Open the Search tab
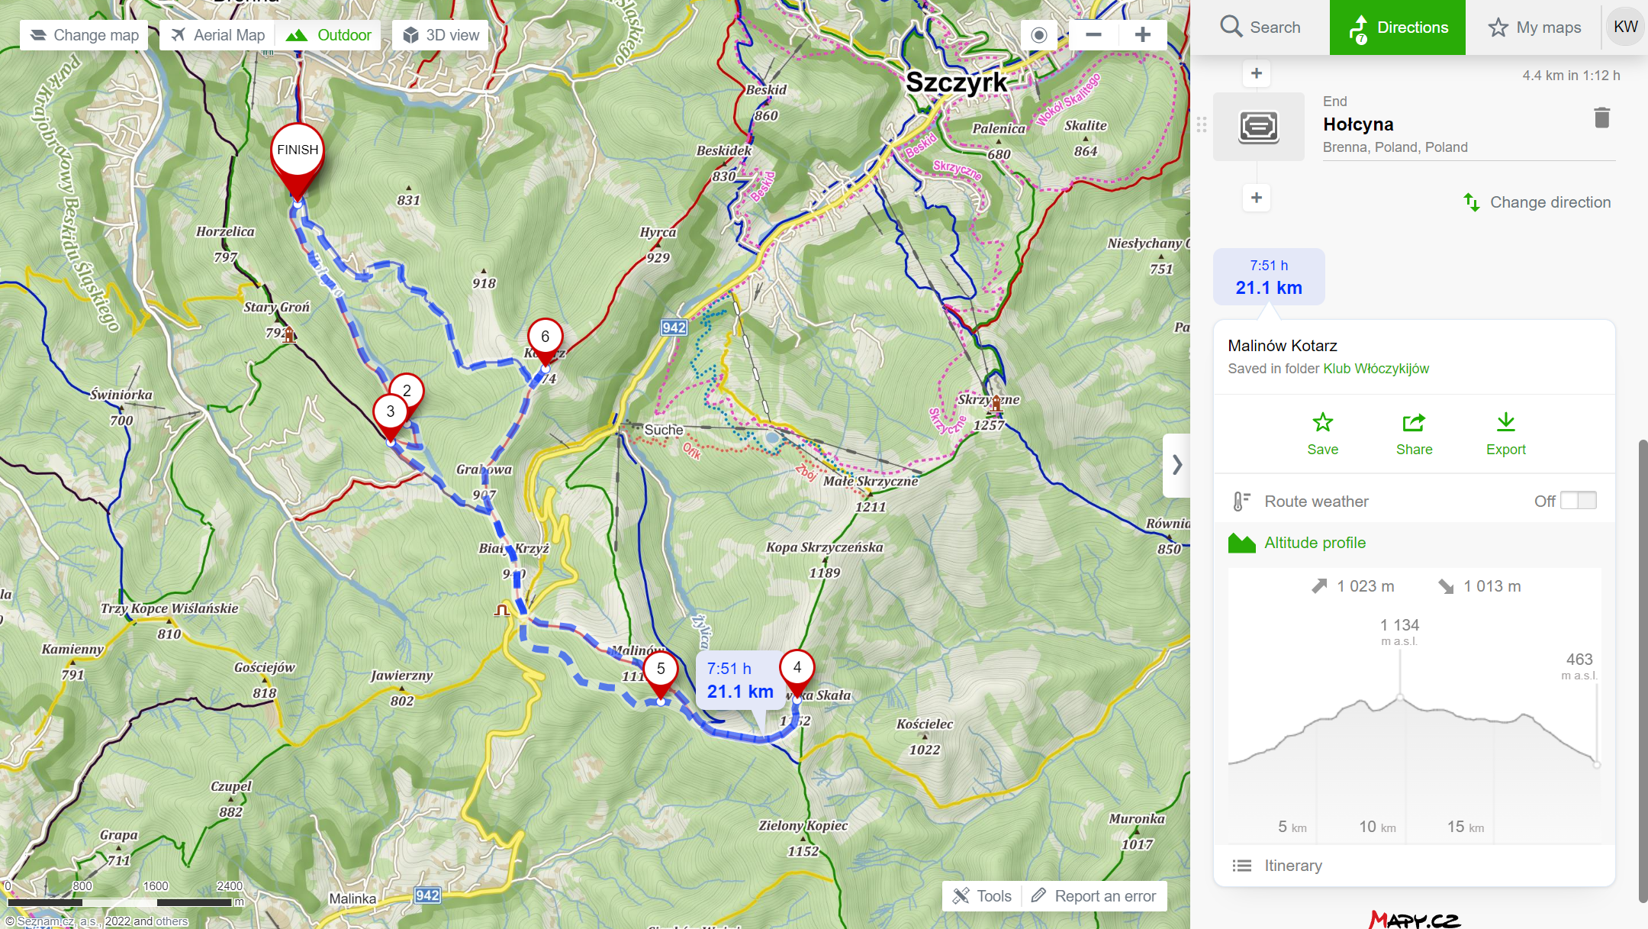 tap(1260, 27)
